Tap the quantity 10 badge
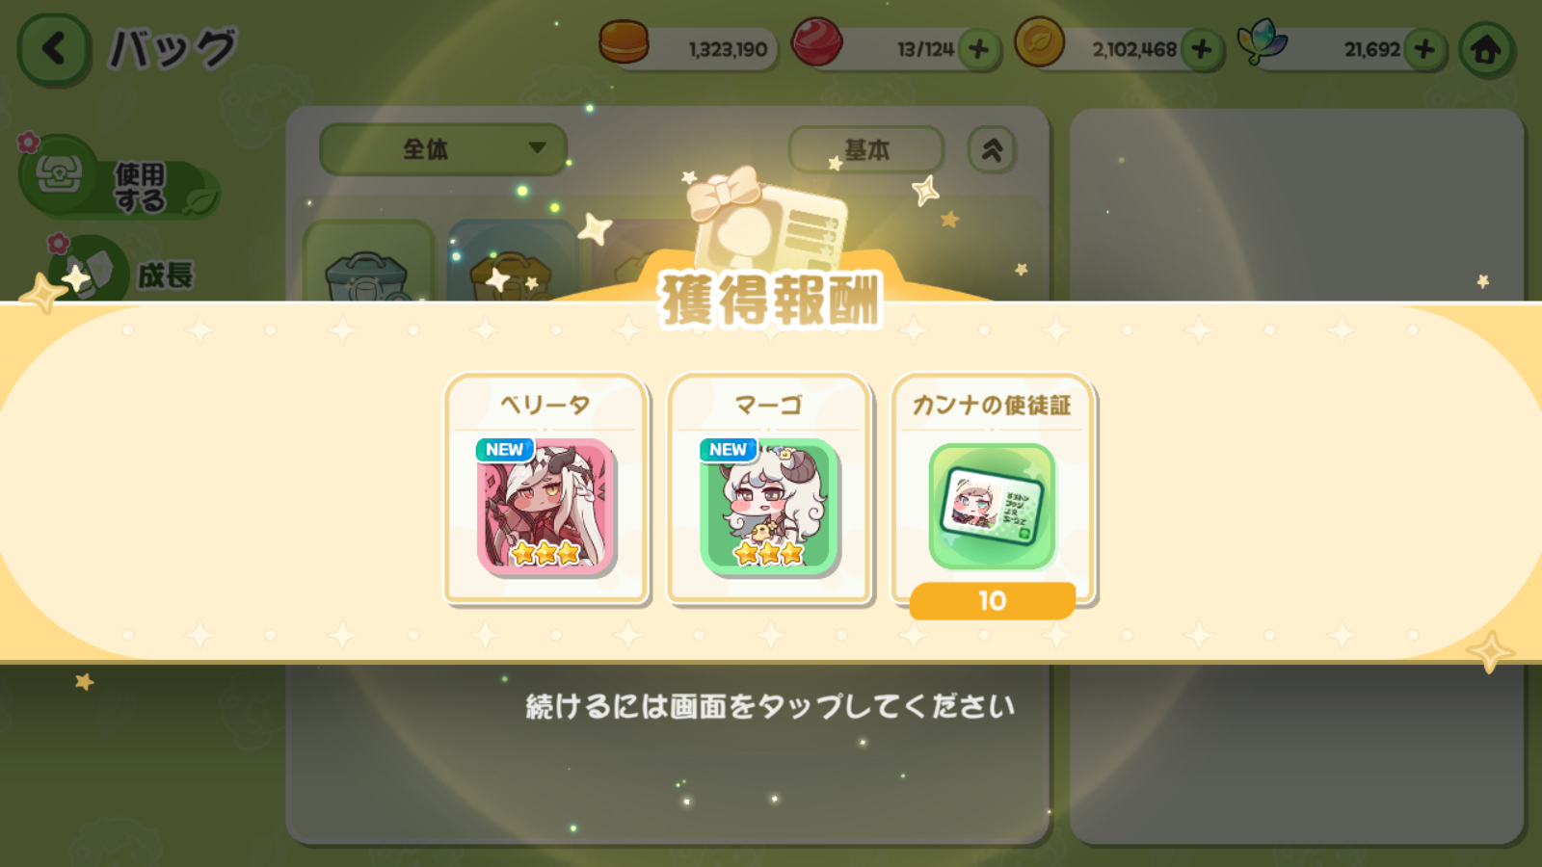Image resolution: width=1542 pixels, height=867 pixels. [x=993, y=601]
